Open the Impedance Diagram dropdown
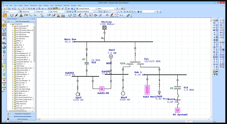Image resolution: width=227 pixels, height=124 pixels. click(94, 11)
